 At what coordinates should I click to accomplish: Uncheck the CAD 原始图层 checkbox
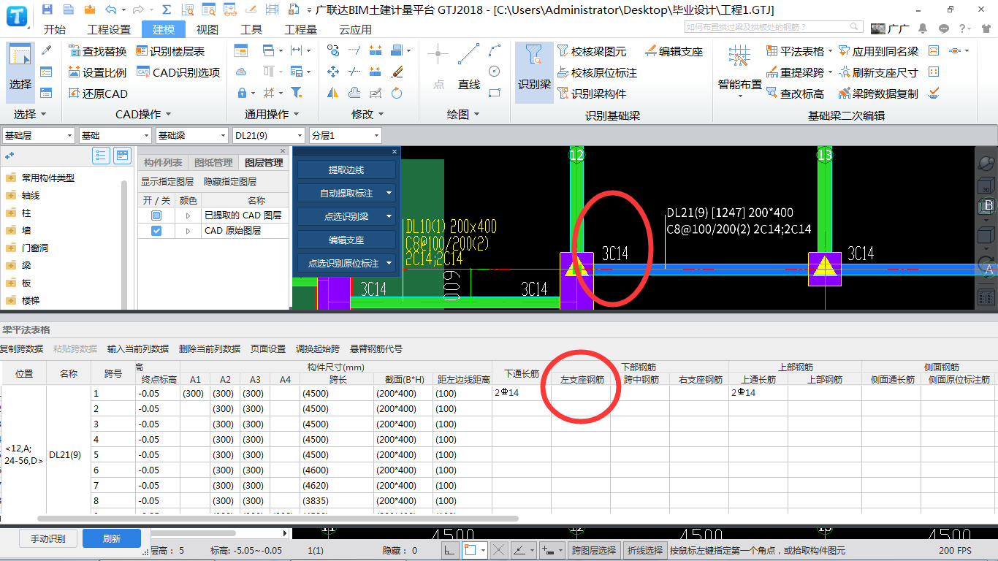coord(156,231)
